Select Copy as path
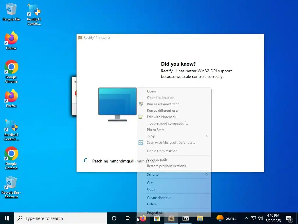298x224 pixels. (174, 160)
